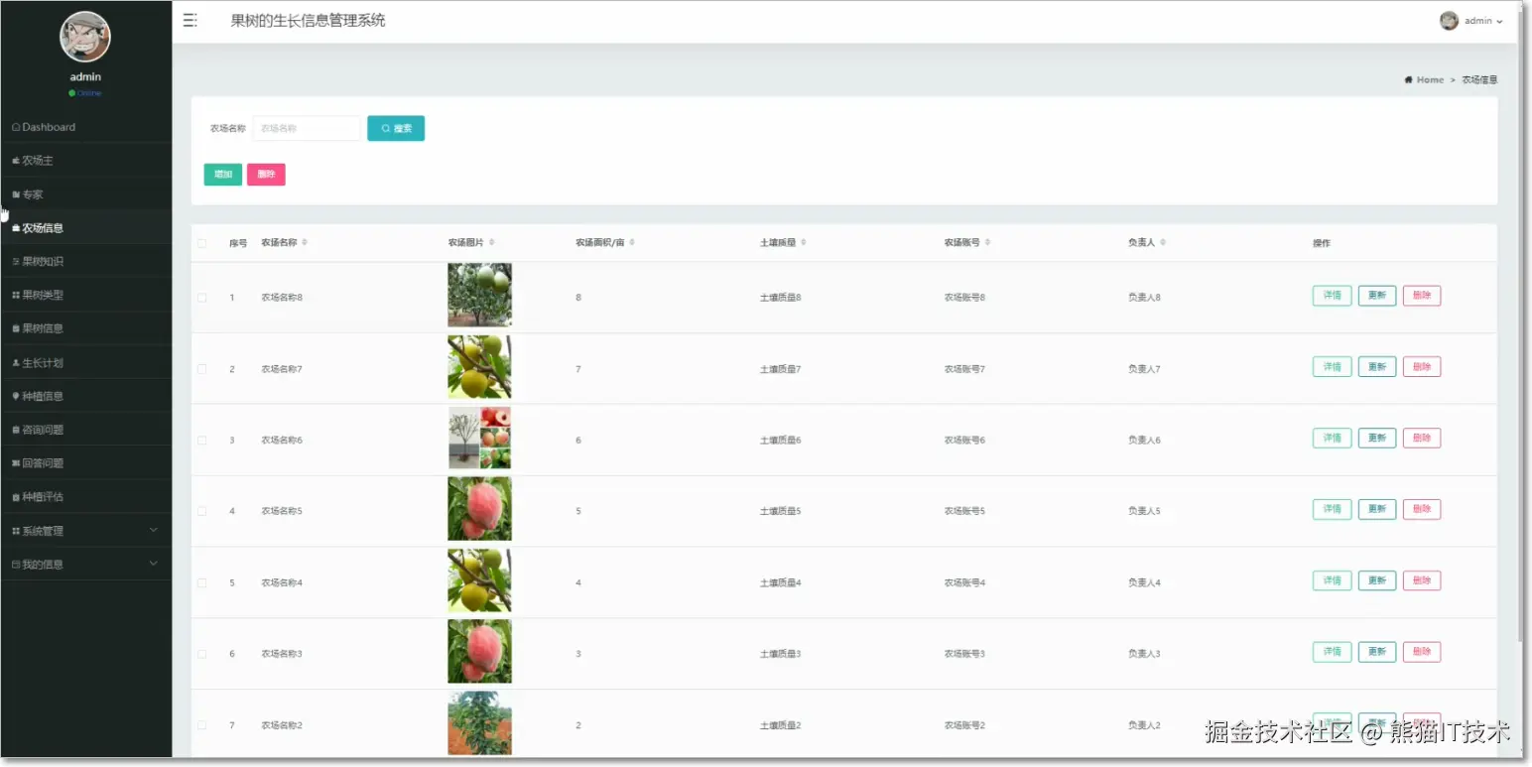Click 删除 in the 农场名称8 row
The image size is (1532, 767).
point(1422,296)
